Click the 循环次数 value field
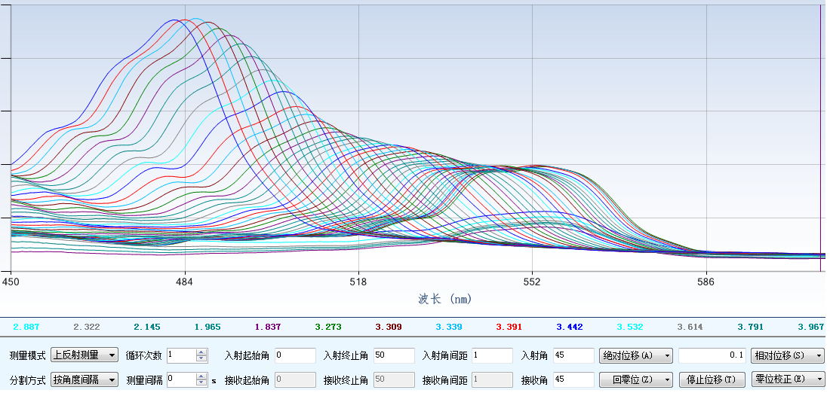 [x=182, y=355]
